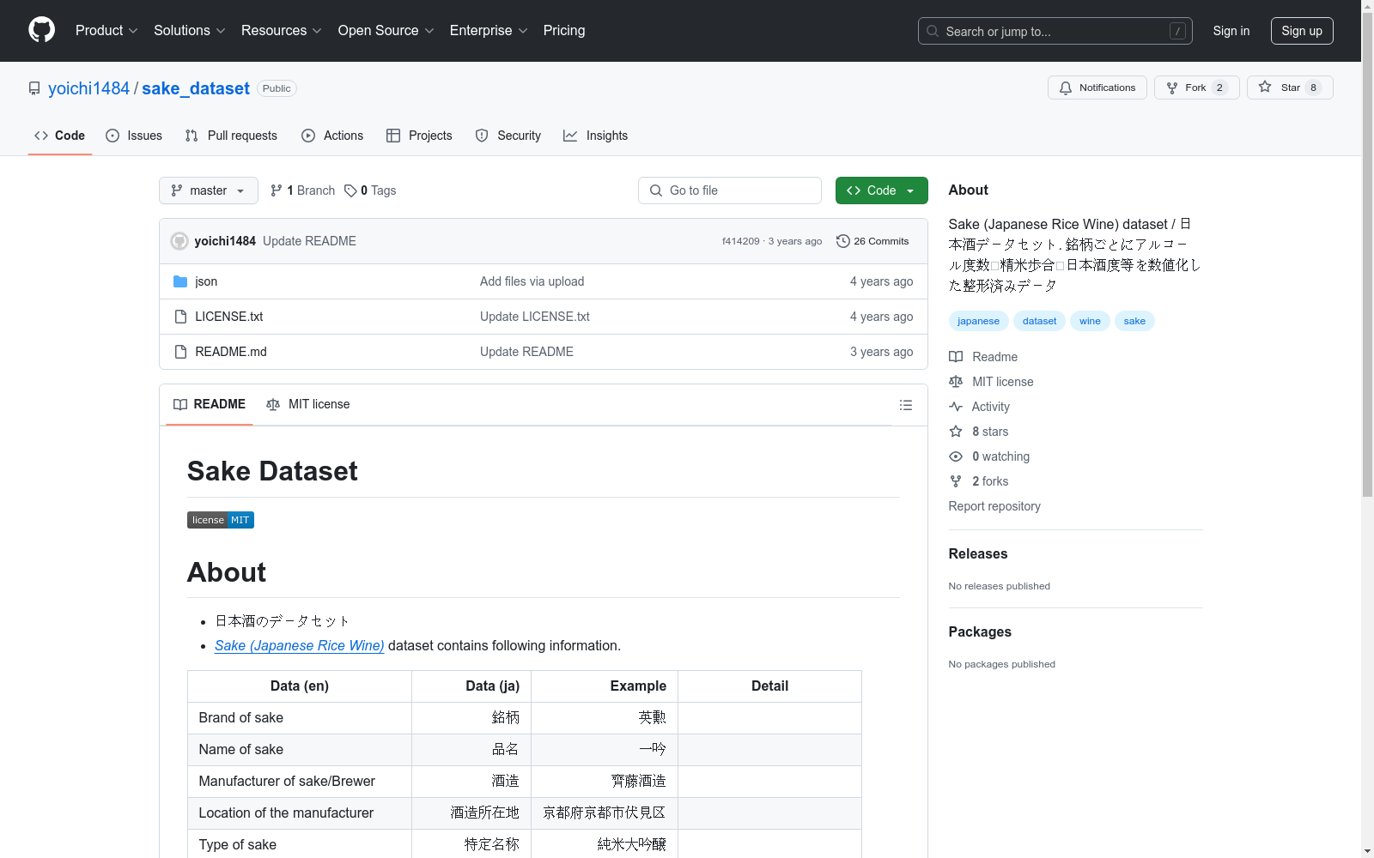Expand the Open Source menu

tap(386, 31)
